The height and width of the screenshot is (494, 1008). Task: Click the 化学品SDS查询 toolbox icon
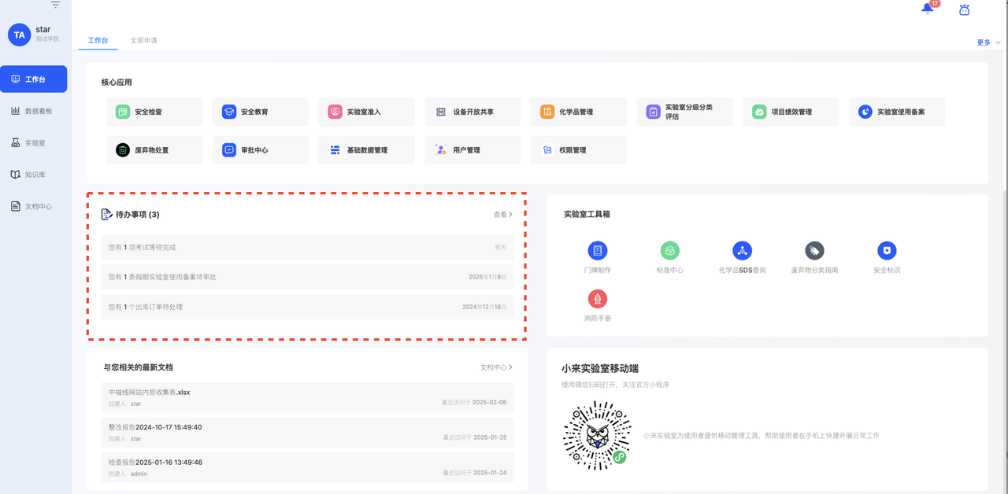click(742, 251)
